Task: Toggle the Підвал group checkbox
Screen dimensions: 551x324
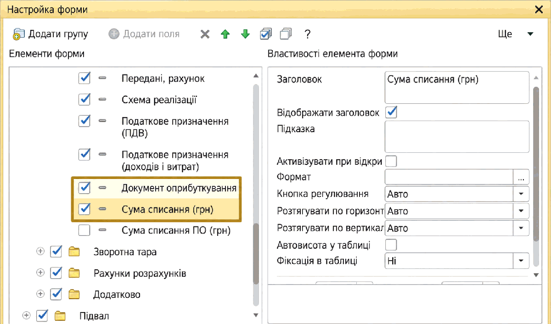Action: pos(42,315)
